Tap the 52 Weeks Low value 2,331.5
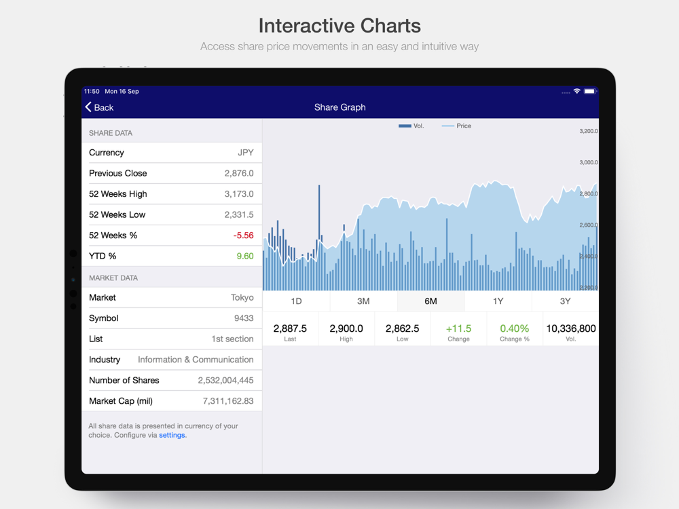679x509 pixels. 239,214
